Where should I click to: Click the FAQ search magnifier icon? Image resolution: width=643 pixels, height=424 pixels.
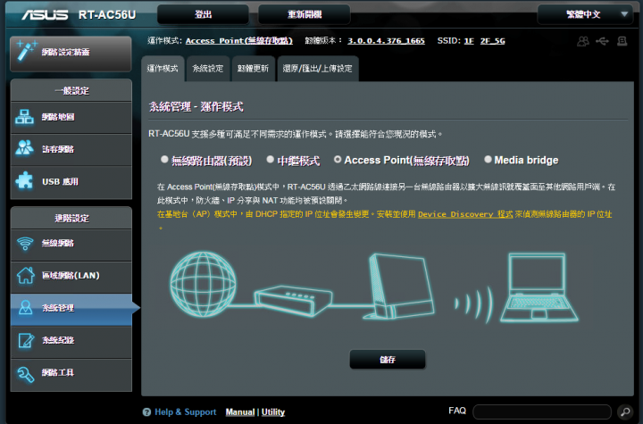pyautogui.click(x=625, y=412)
